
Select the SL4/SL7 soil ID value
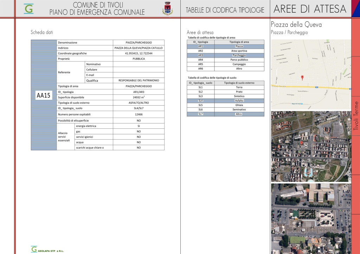click(x=139, y=108)
